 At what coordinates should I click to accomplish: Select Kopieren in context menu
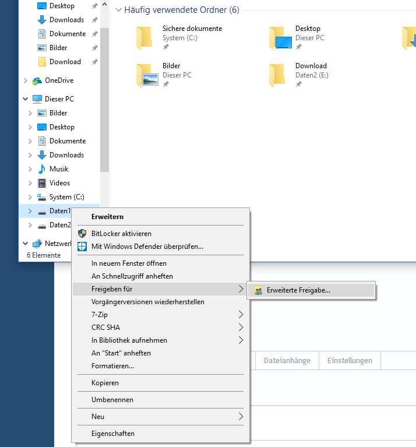pyautogui.click(x=161, y=383)
